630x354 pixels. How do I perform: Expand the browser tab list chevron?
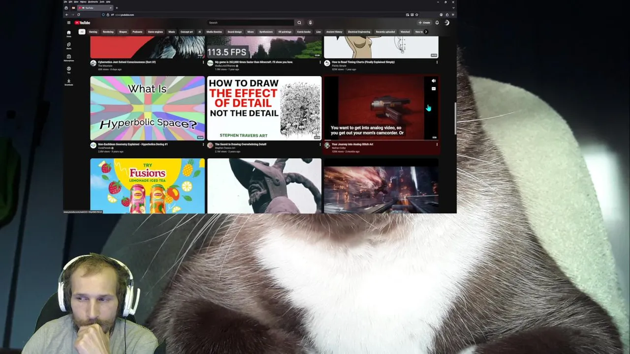tap(453, 7)
